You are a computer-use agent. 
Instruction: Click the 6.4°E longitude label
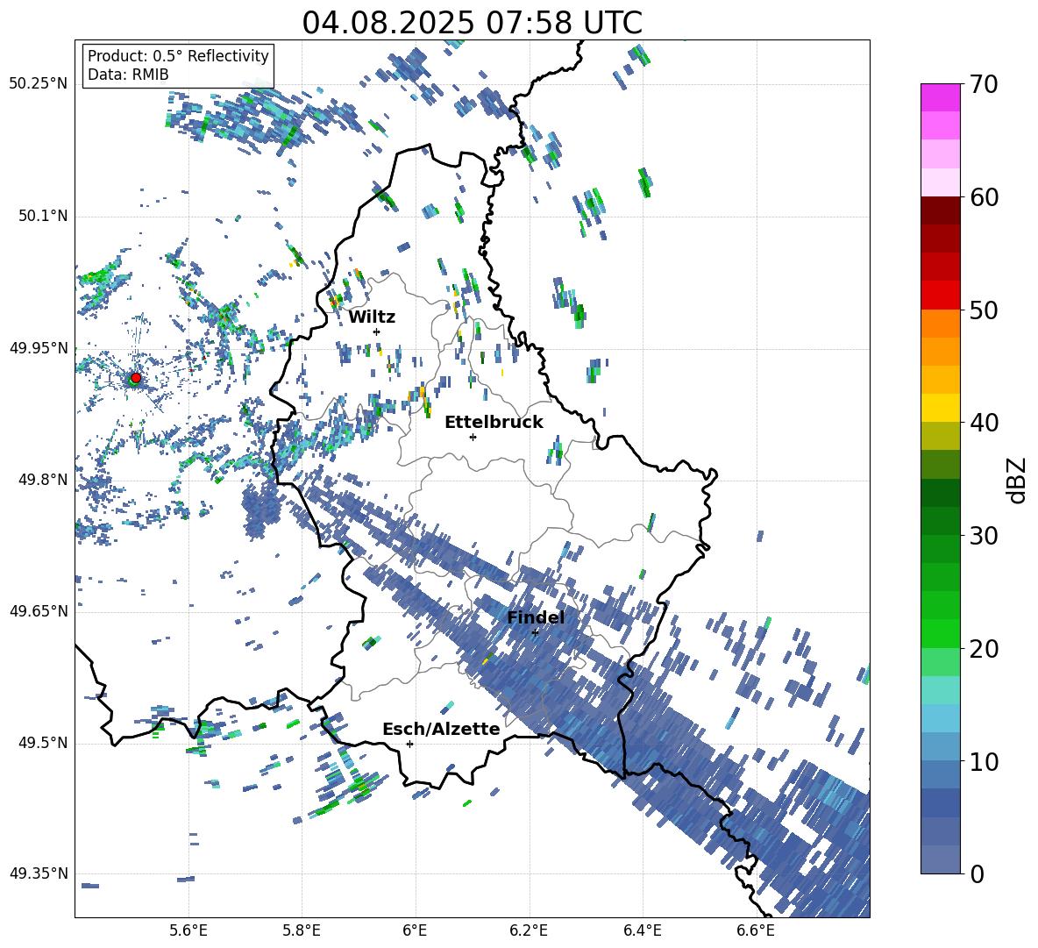tap(642, 930)
